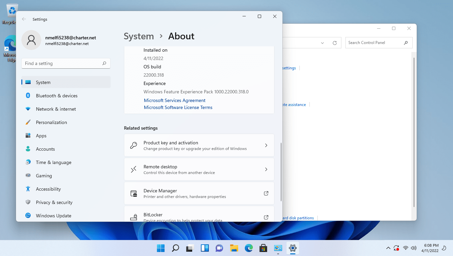
Task: Click the Settings back arrow
Action: 24,19
